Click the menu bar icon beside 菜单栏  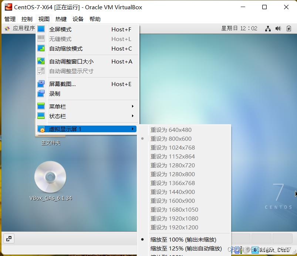coord(41,106)
